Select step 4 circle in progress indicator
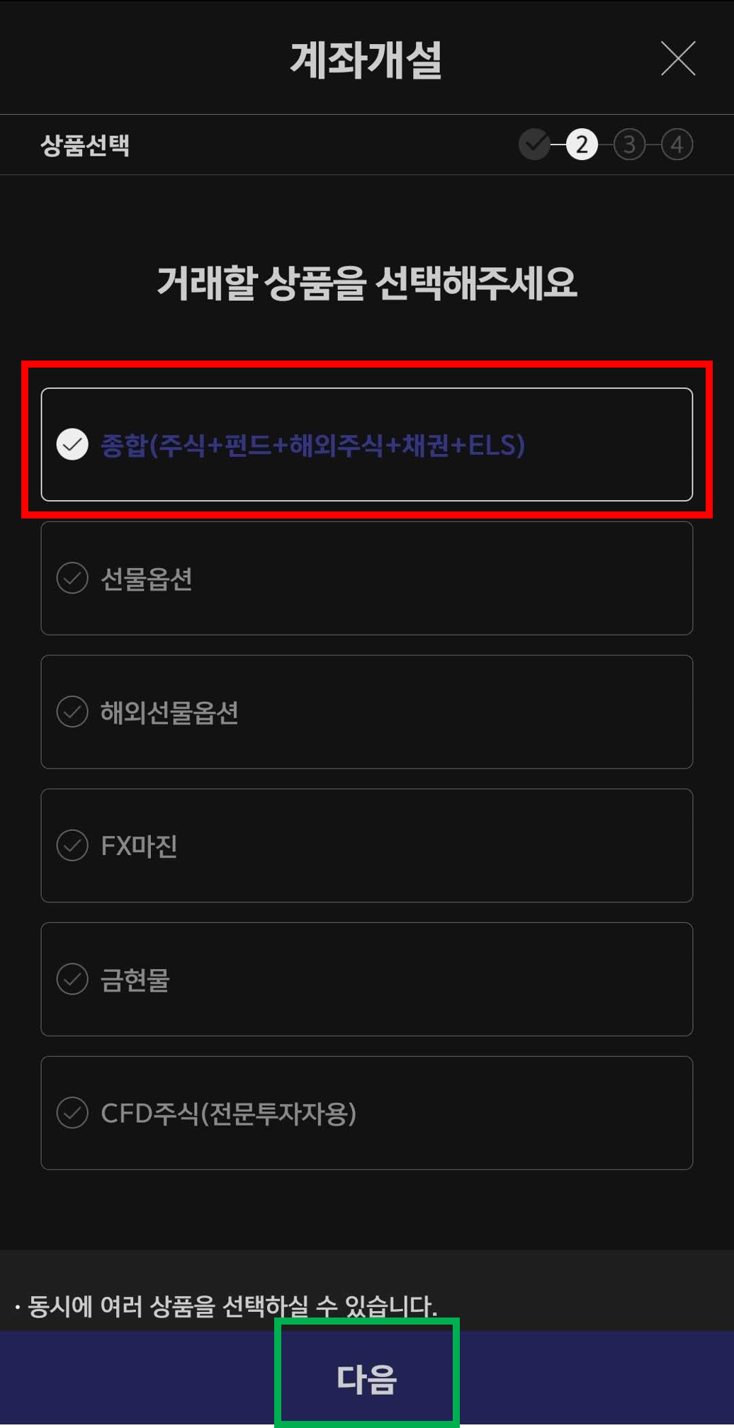The width and height of the screenshot is (734, 1428). pyautogui.click(x=677, y=144)
